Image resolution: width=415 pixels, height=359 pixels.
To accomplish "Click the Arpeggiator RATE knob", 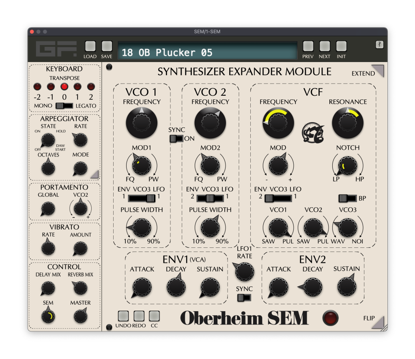I will click(80, 140).
